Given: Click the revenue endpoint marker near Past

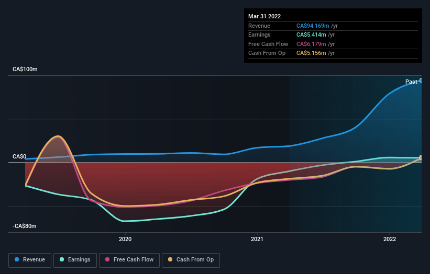Looking at the screenshot, I should pyautogui.click(x=421, y=81).
